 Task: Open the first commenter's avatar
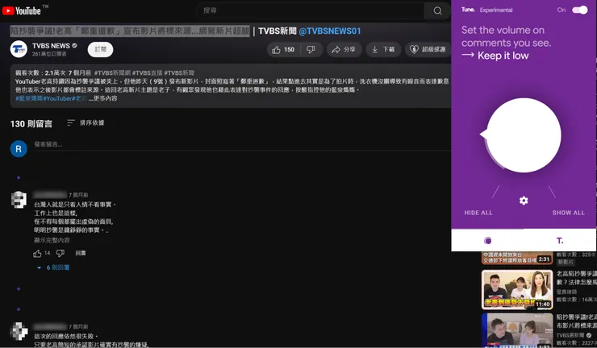(x=19, y=200)
